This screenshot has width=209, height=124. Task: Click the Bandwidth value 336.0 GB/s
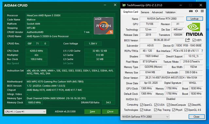(x=191, y=72)
